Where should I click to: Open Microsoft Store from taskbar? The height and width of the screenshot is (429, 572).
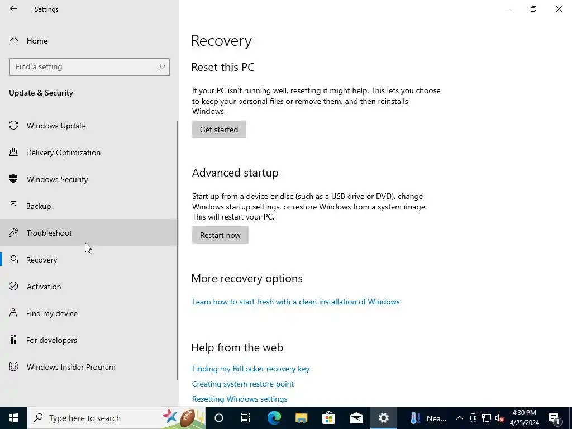point(328,418)
